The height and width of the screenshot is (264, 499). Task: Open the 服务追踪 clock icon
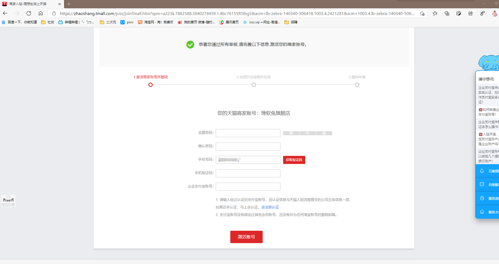pos(482,198)
